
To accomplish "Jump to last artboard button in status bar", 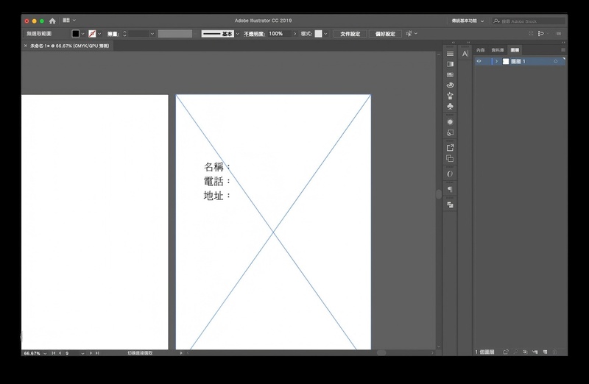I will tap(97, 353).
